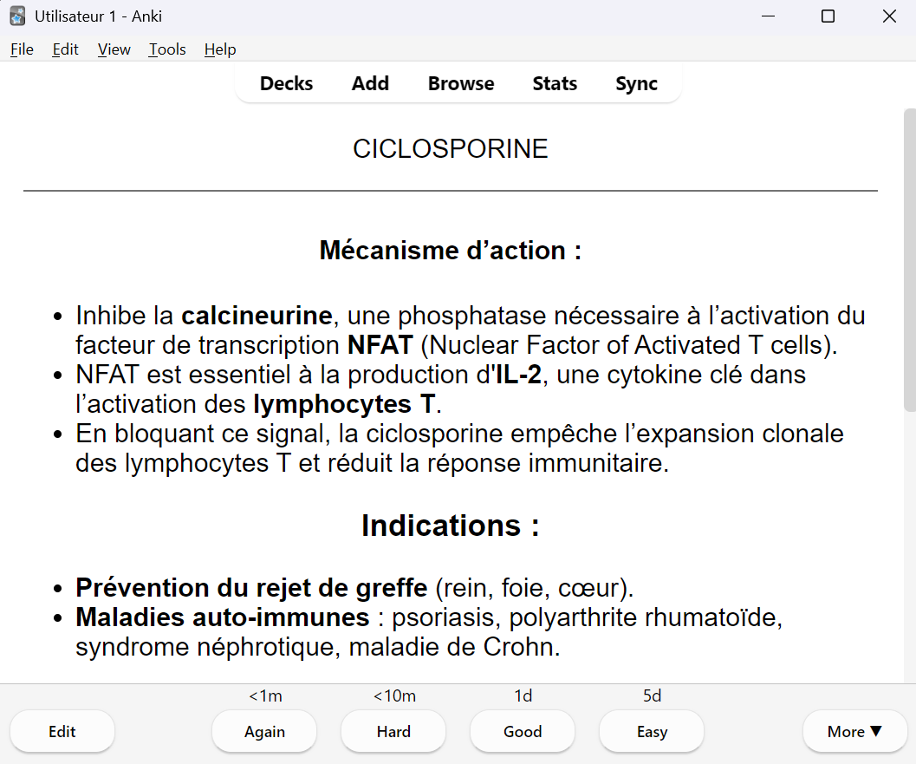
Task: Open the Browse card browser
Action: 461,84
